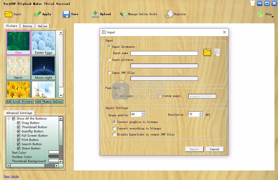Click the T-shirt skin icon in the title bar

pos(252,3)
